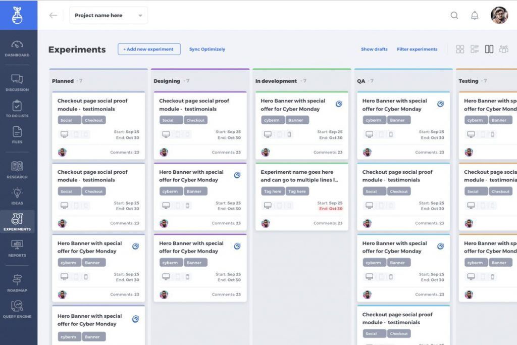Open notifications with the bell icon
The image size is (517, 345).
[x=475, y=15]
